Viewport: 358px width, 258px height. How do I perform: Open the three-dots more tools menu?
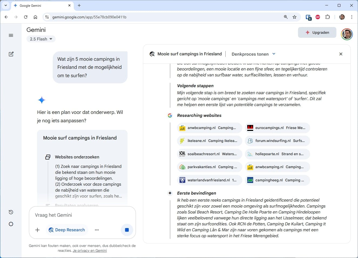click(97, 230)
